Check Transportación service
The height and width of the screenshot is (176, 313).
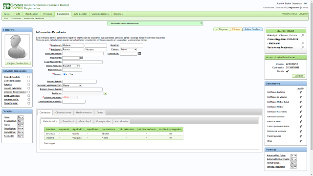tap(28, 100)
